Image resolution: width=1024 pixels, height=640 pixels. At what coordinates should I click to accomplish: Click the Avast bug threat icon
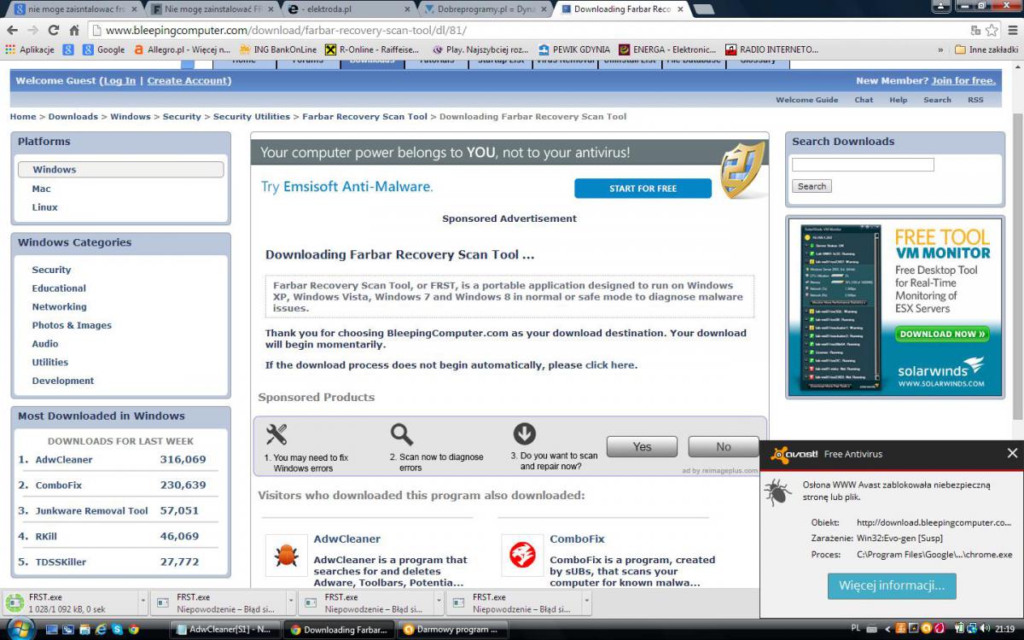777,492
